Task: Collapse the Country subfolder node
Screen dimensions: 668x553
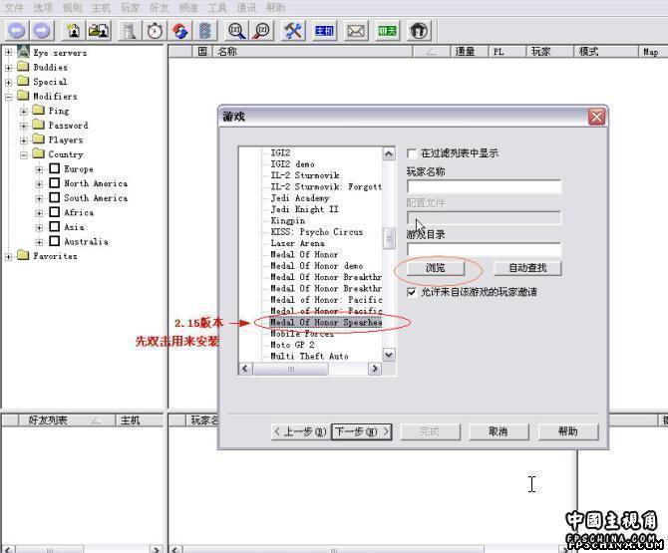Action: pos(24,154)
